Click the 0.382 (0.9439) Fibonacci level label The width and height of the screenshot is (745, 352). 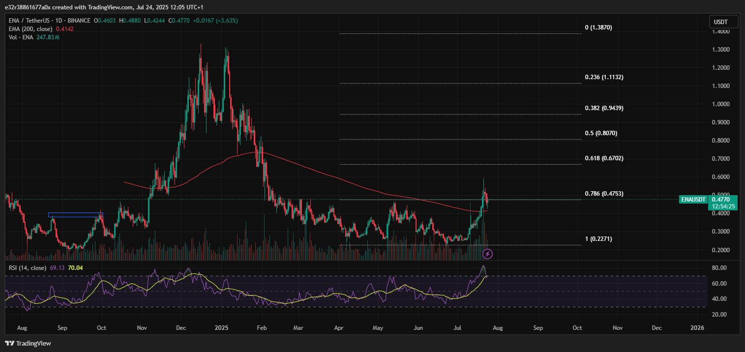(604, 108)
